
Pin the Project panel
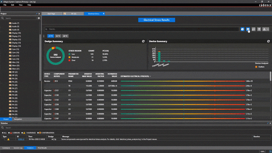(37, 14)
